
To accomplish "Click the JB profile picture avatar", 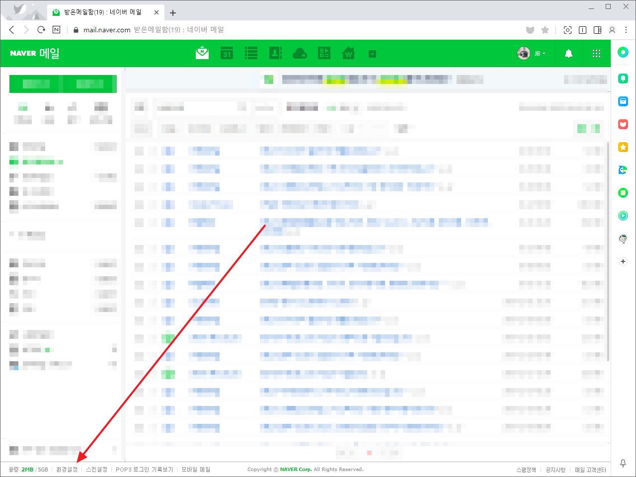I will [524, 53].
